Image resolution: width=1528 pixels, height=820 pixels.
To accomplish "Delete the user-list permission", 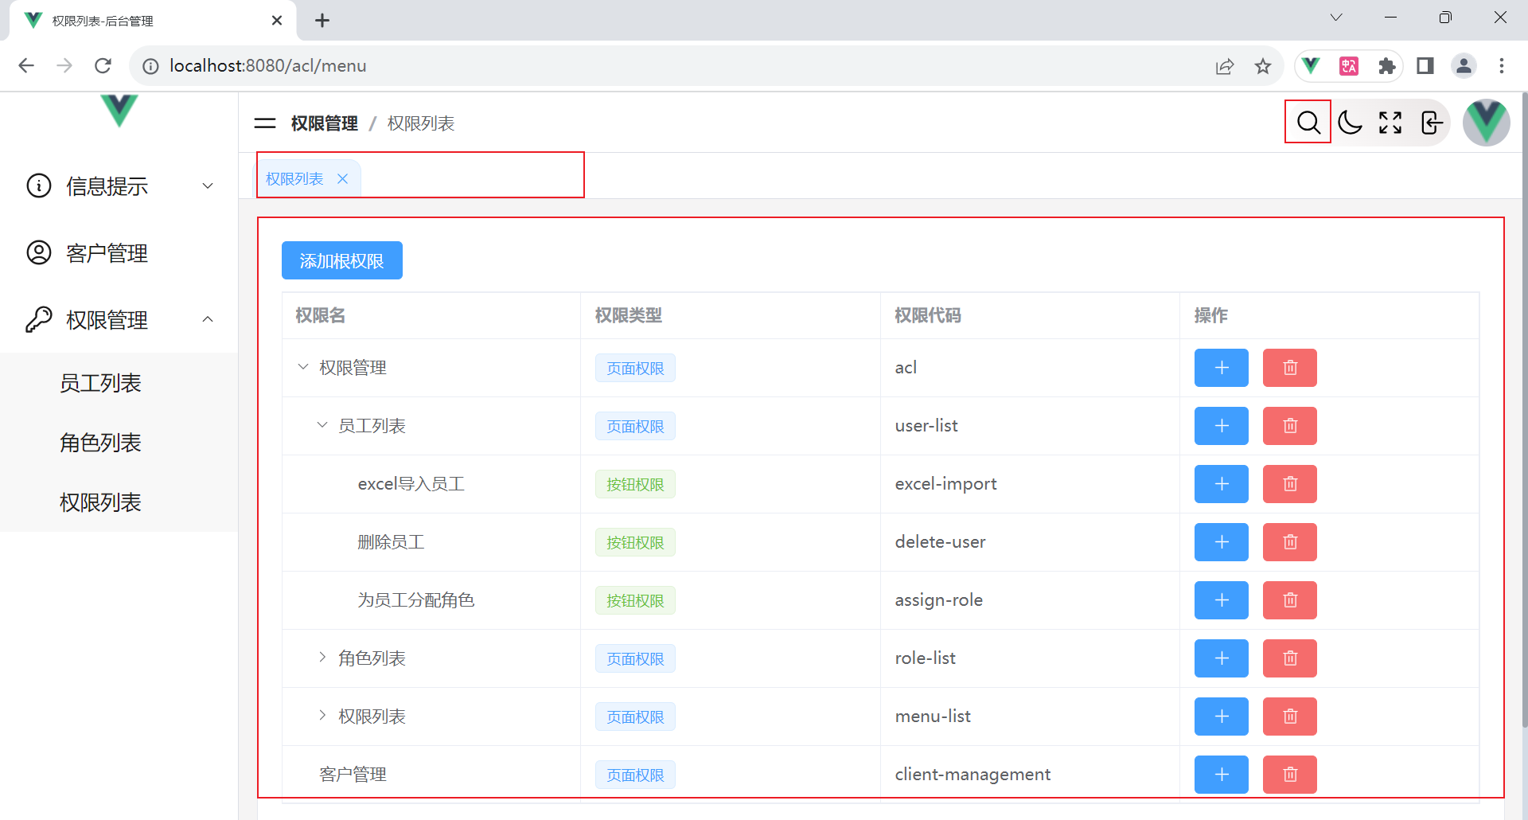I will 1290,426.
